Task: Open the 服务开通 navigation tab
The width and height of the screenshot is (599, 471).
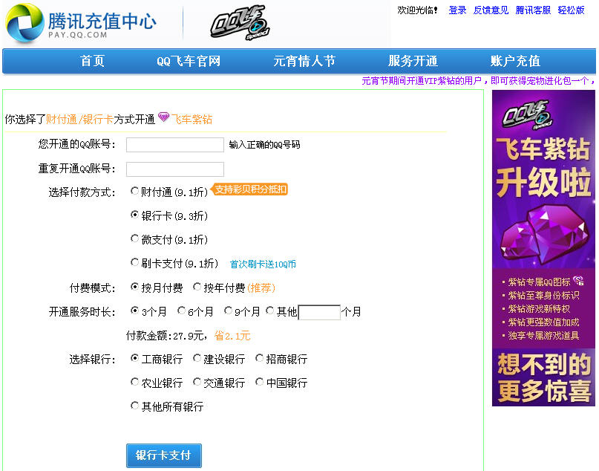Action: [x=413, y=61]
